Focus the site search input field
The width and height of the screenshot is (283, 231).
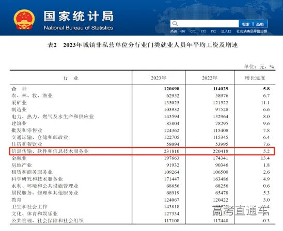[205, 24]
